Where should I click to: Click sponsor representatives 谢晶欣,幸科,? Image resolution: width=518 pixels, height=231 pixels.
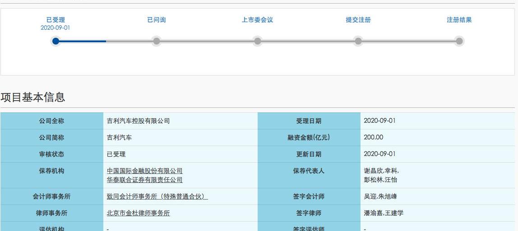tap(381, 171)
